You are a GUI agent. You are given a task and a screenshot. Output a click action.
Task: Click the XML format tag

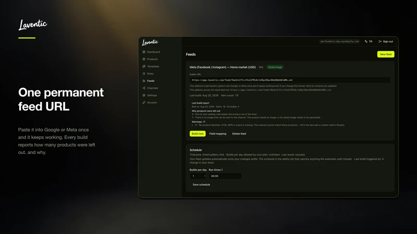tap(261, 67)
